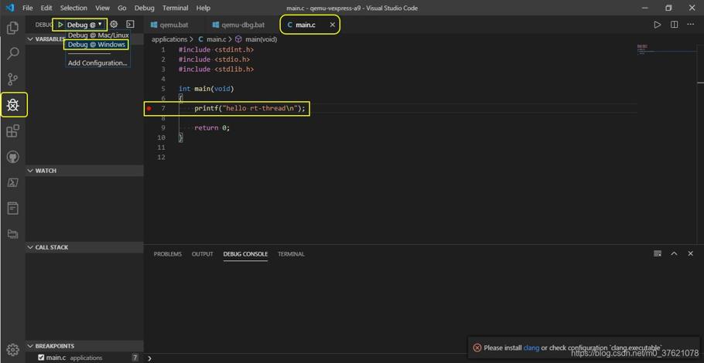The height and width of the screenshot is (363, 704).
Task: Run code with editor play icon
Action: 658,25
